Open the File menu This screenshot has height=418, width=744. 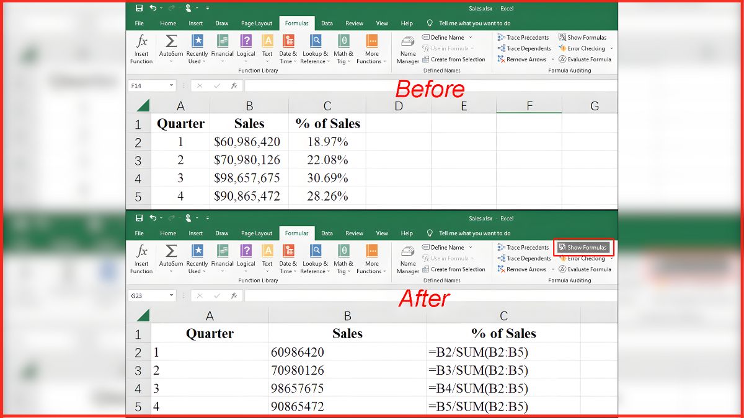pos(139,23)
